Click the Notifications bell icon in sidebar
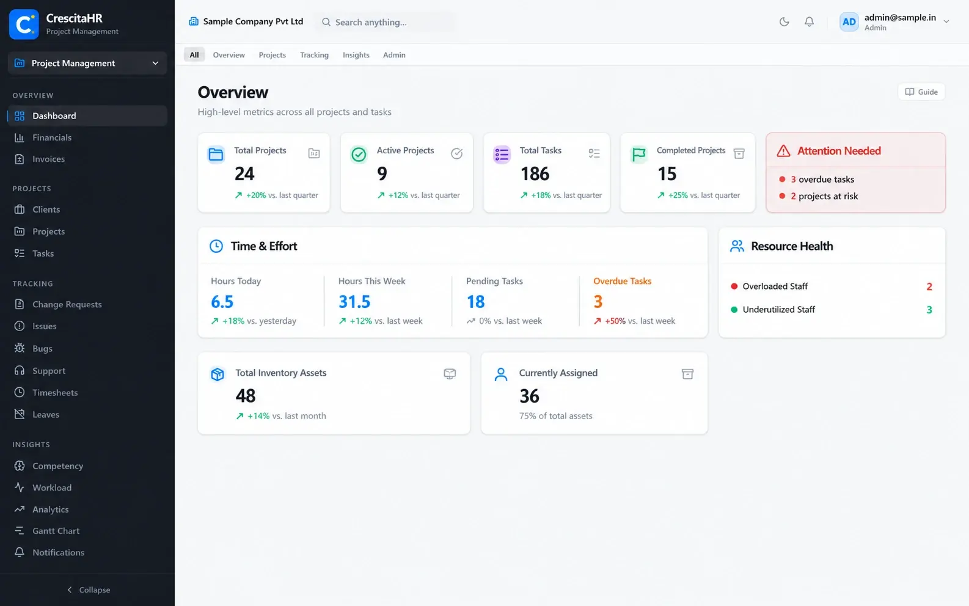Screen dimensions: 969x606 point(20,552)
